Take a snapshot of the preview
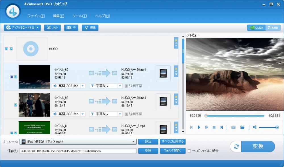Image resolution: width=284 pixels, height=167 pixels. coord(233,127)
